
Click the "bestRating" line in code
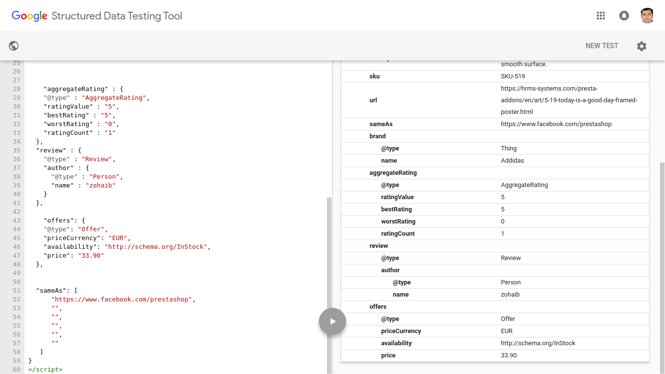pos(79,115)
